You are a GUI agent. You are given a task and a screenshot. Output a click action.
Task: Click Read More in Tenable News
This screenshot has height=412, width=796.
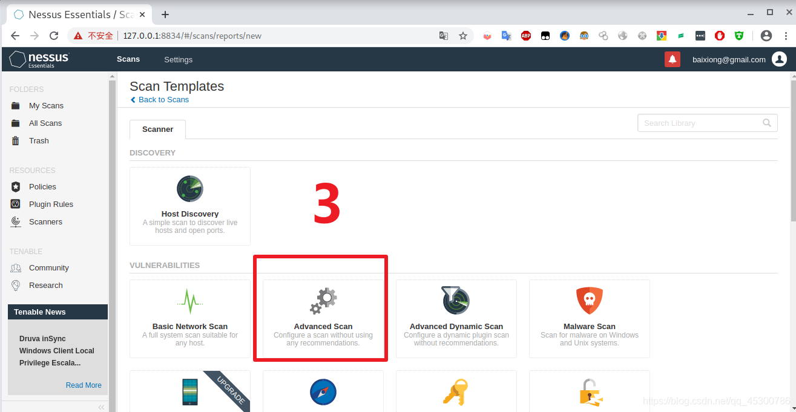84,385
